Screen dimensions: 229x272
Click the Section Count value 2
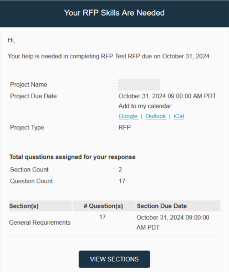(120, 170)
